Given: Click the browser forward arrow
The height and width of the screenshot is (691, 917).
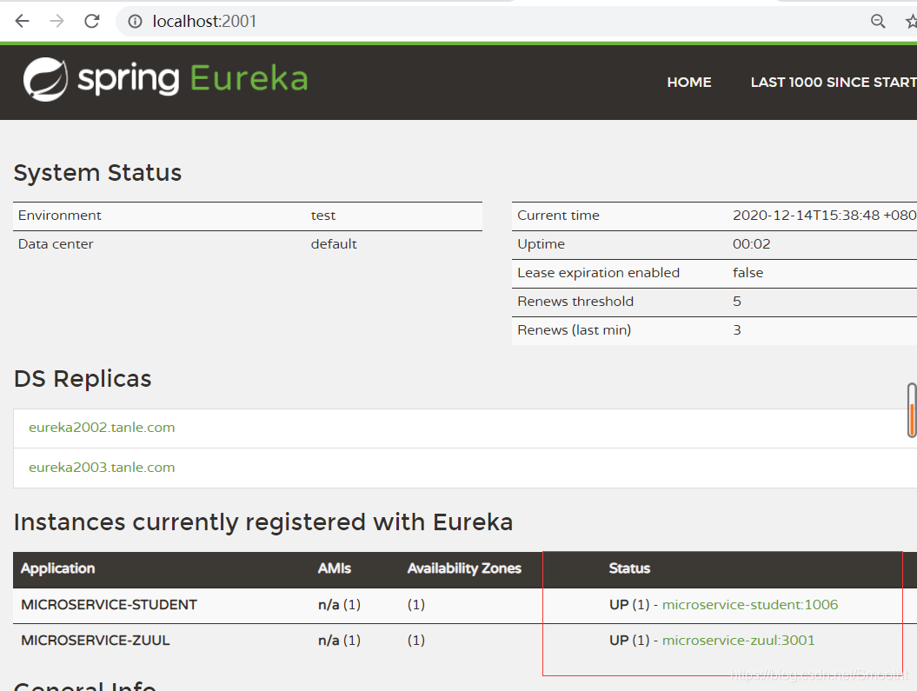Looking at the screenshot, I should (x=56, y=22).
